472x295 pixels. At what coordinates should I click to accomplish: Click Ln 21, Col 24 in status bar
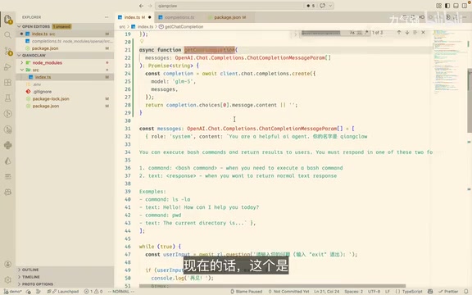coord(326,292)
